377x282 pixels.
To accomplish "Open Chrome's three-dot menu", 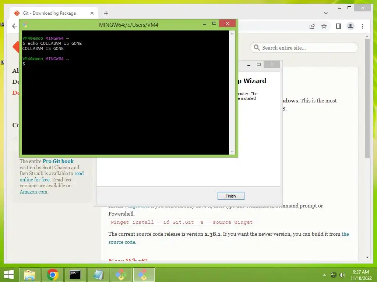I will [x=363, y=26].
